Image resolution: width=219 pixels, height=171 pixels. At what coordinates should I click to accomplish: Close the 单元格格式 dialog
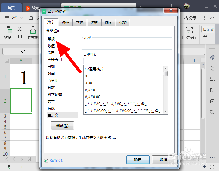pos(171,10)
